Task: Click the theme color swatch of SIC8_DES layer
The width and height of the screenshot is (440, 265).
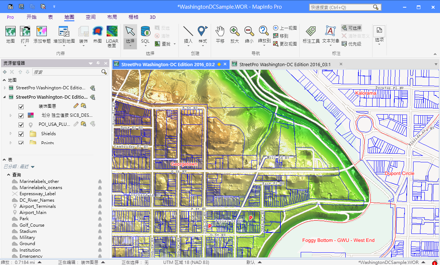Action: pos(31,115)
